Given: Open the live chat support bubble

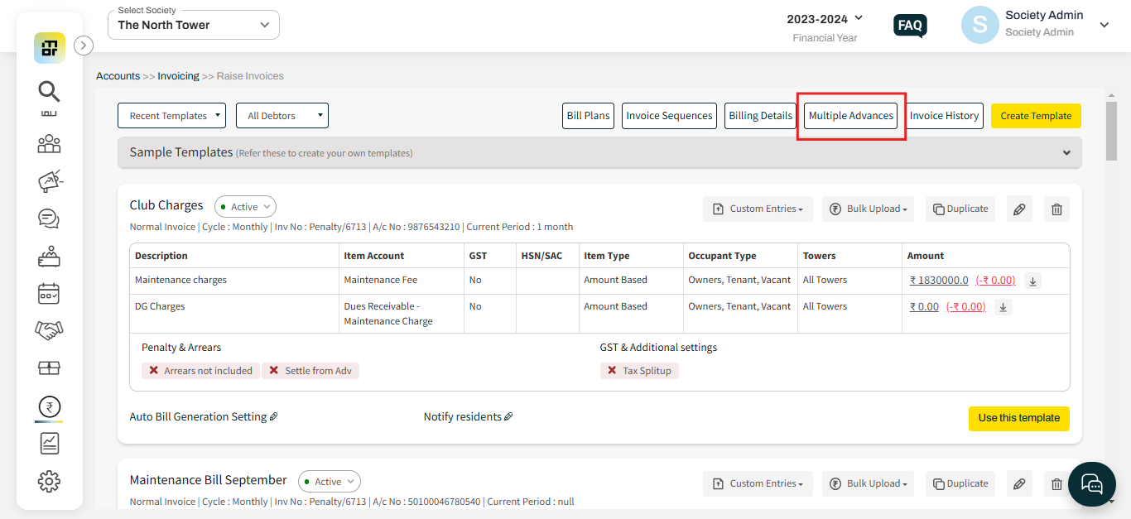Looking at the screenshot, I should (1092, 483).
